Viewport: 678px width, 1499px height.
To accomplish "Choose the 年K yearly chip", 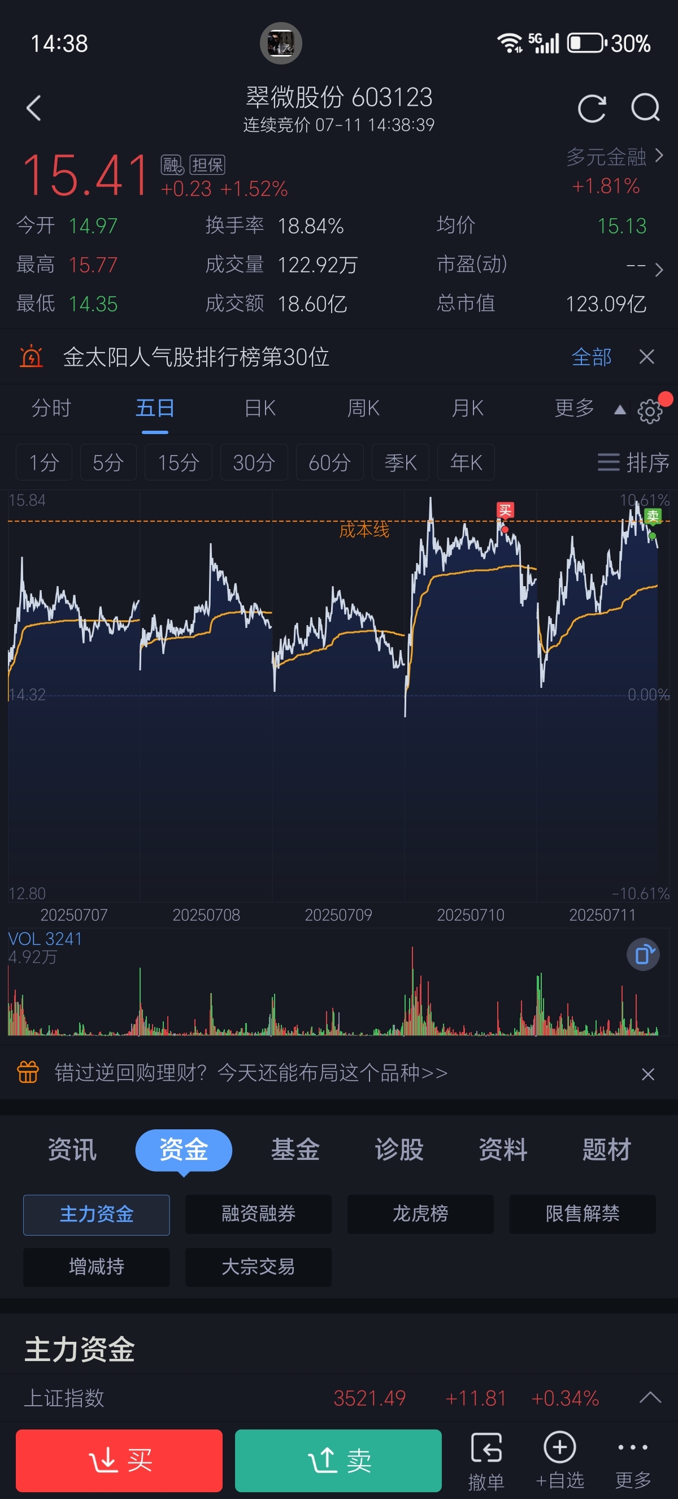I will tap(466, 462).
